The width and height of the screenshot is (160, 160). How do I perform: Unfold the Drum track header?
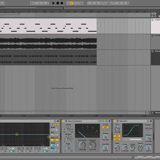tap(152, 51)
